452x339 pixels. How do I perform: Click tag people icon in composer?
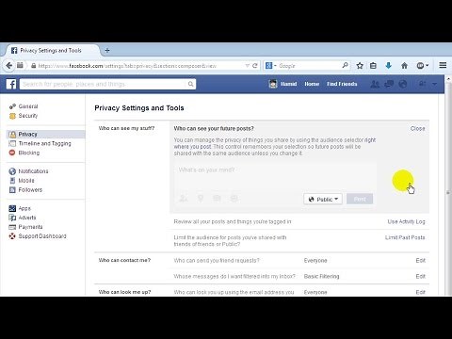(183, 199)
